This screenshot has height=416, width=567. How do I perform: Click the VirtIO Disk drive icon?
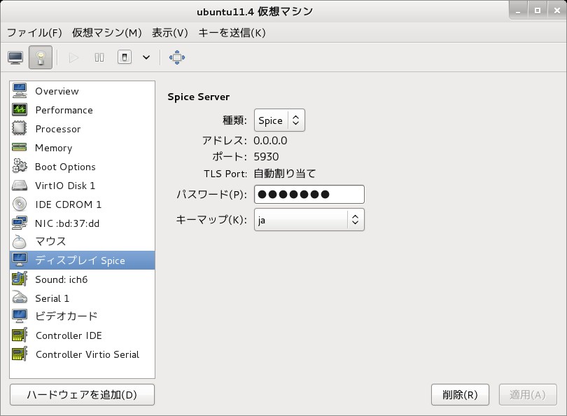coord(20,185)
